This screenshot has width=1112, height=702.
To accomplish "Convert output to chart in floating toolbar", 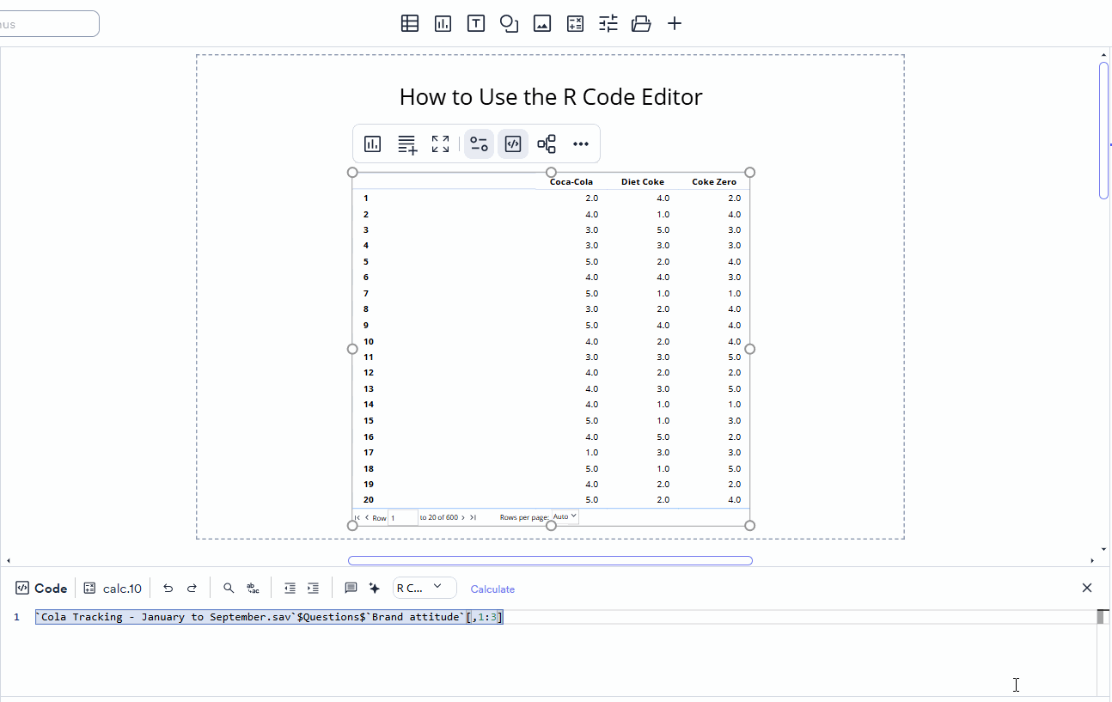I will coord(372,144).
